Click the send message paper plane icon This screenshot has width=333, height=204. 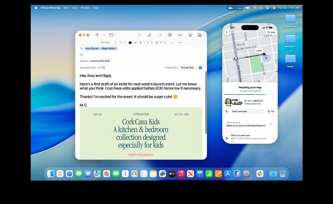point(97,35)
